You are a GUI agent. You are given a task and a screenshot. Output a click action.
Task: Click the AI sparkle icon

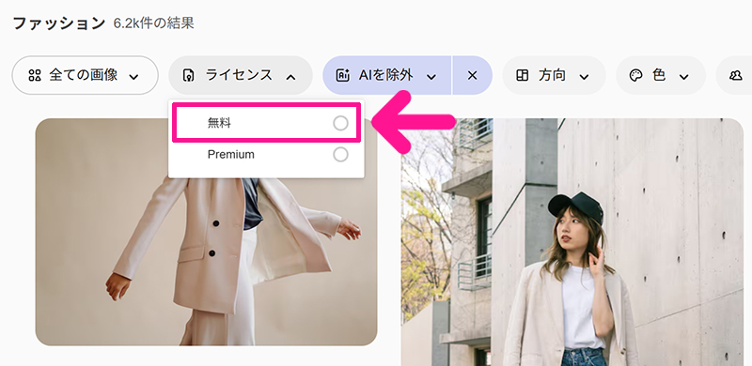(x=342, y=75)
